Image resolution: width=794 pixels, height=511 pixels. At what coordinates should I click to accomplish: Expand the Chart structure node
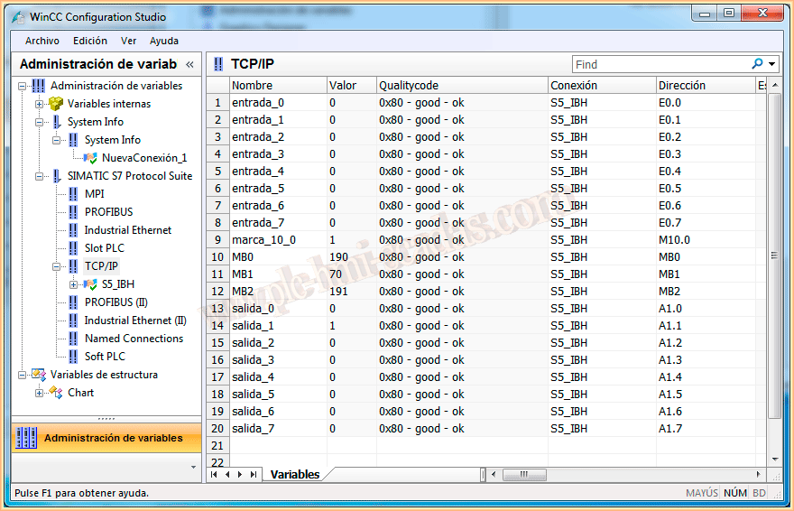[39, 393]
